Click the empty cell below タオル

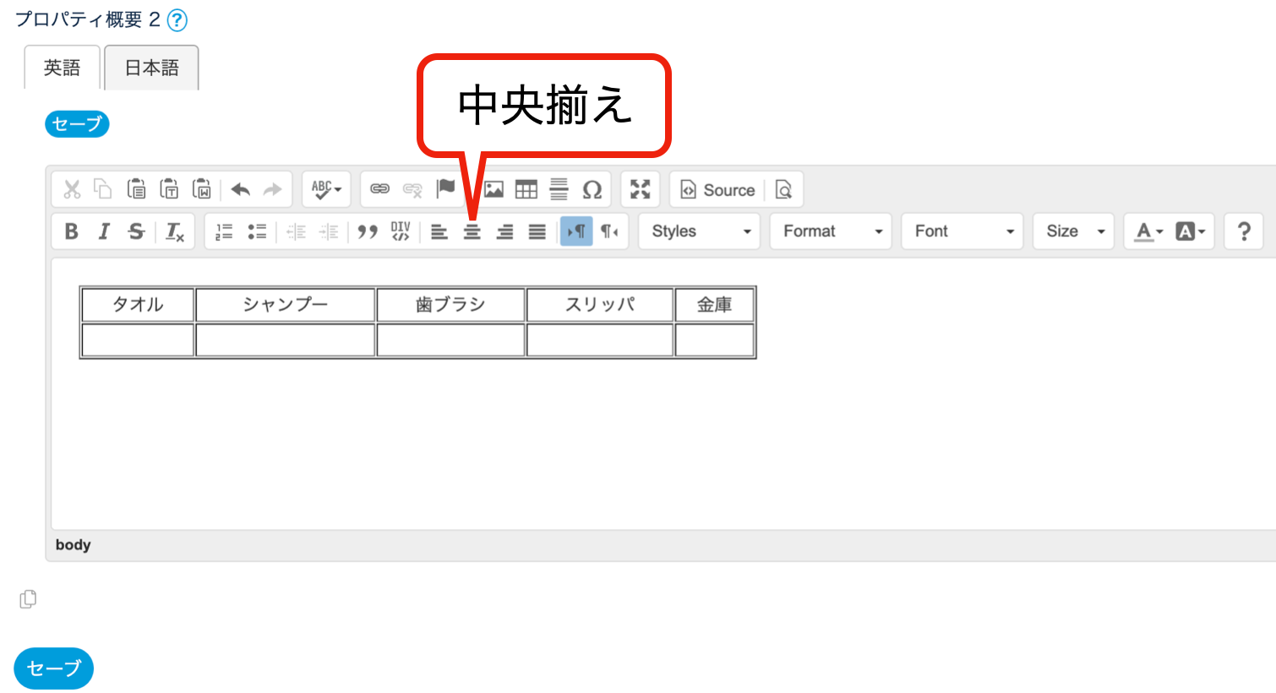[138, 341]
